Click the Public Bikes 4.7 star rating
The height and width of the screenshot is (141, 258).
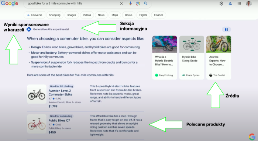coord(55,124)
